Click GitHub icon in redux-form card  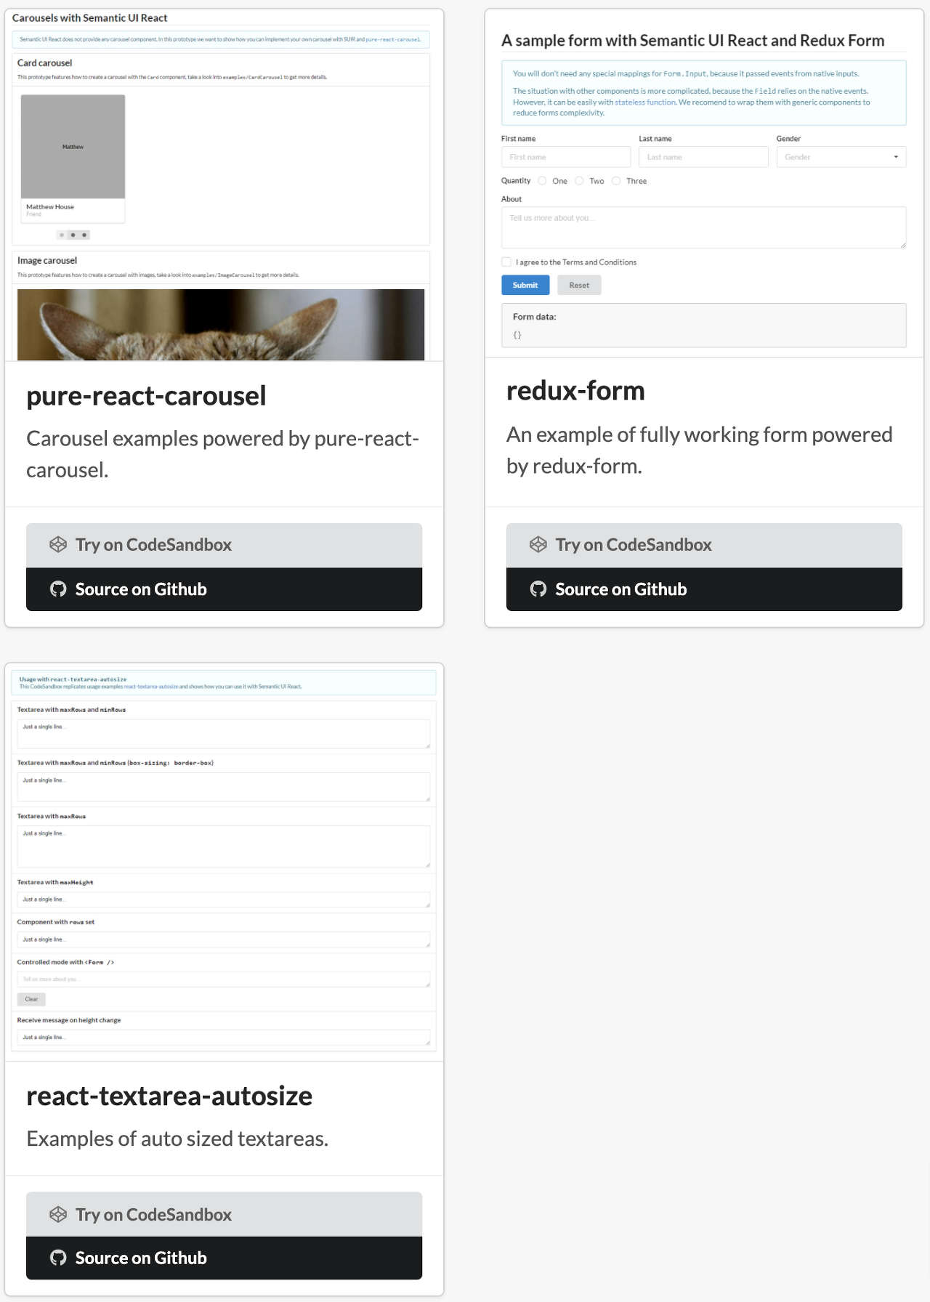(x=538, y=589)
